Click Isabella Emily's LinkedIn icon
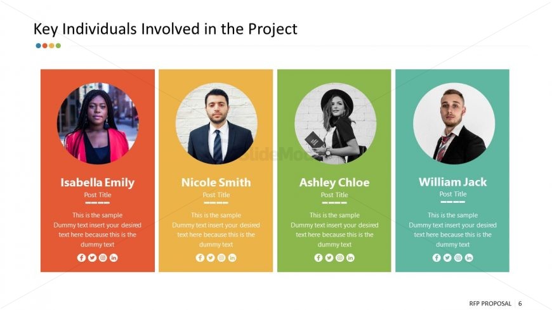The width and height of the screenshot is (552, 310). pos(114,257)
